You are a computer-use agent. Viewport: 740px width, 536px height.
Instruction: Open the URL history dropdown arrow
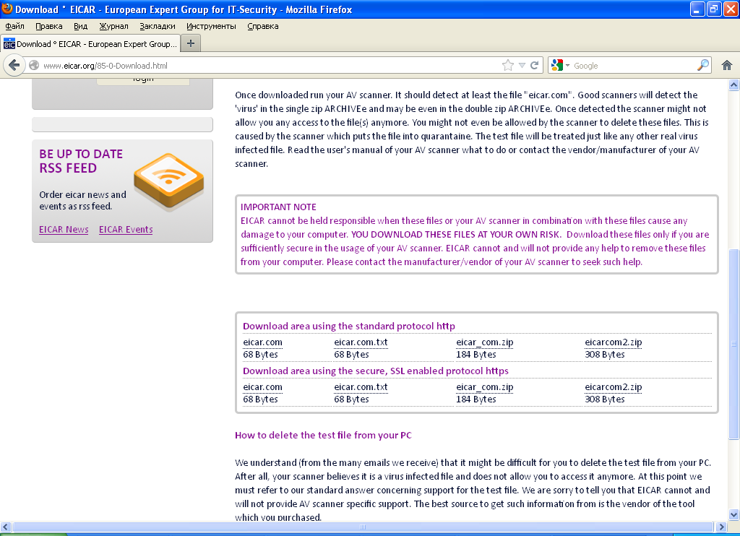(x=522, y=66)
